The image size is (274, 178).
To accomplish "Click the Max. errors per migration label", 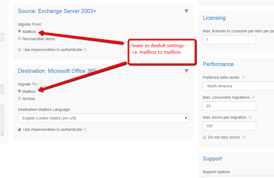I will tap(225, 118).
